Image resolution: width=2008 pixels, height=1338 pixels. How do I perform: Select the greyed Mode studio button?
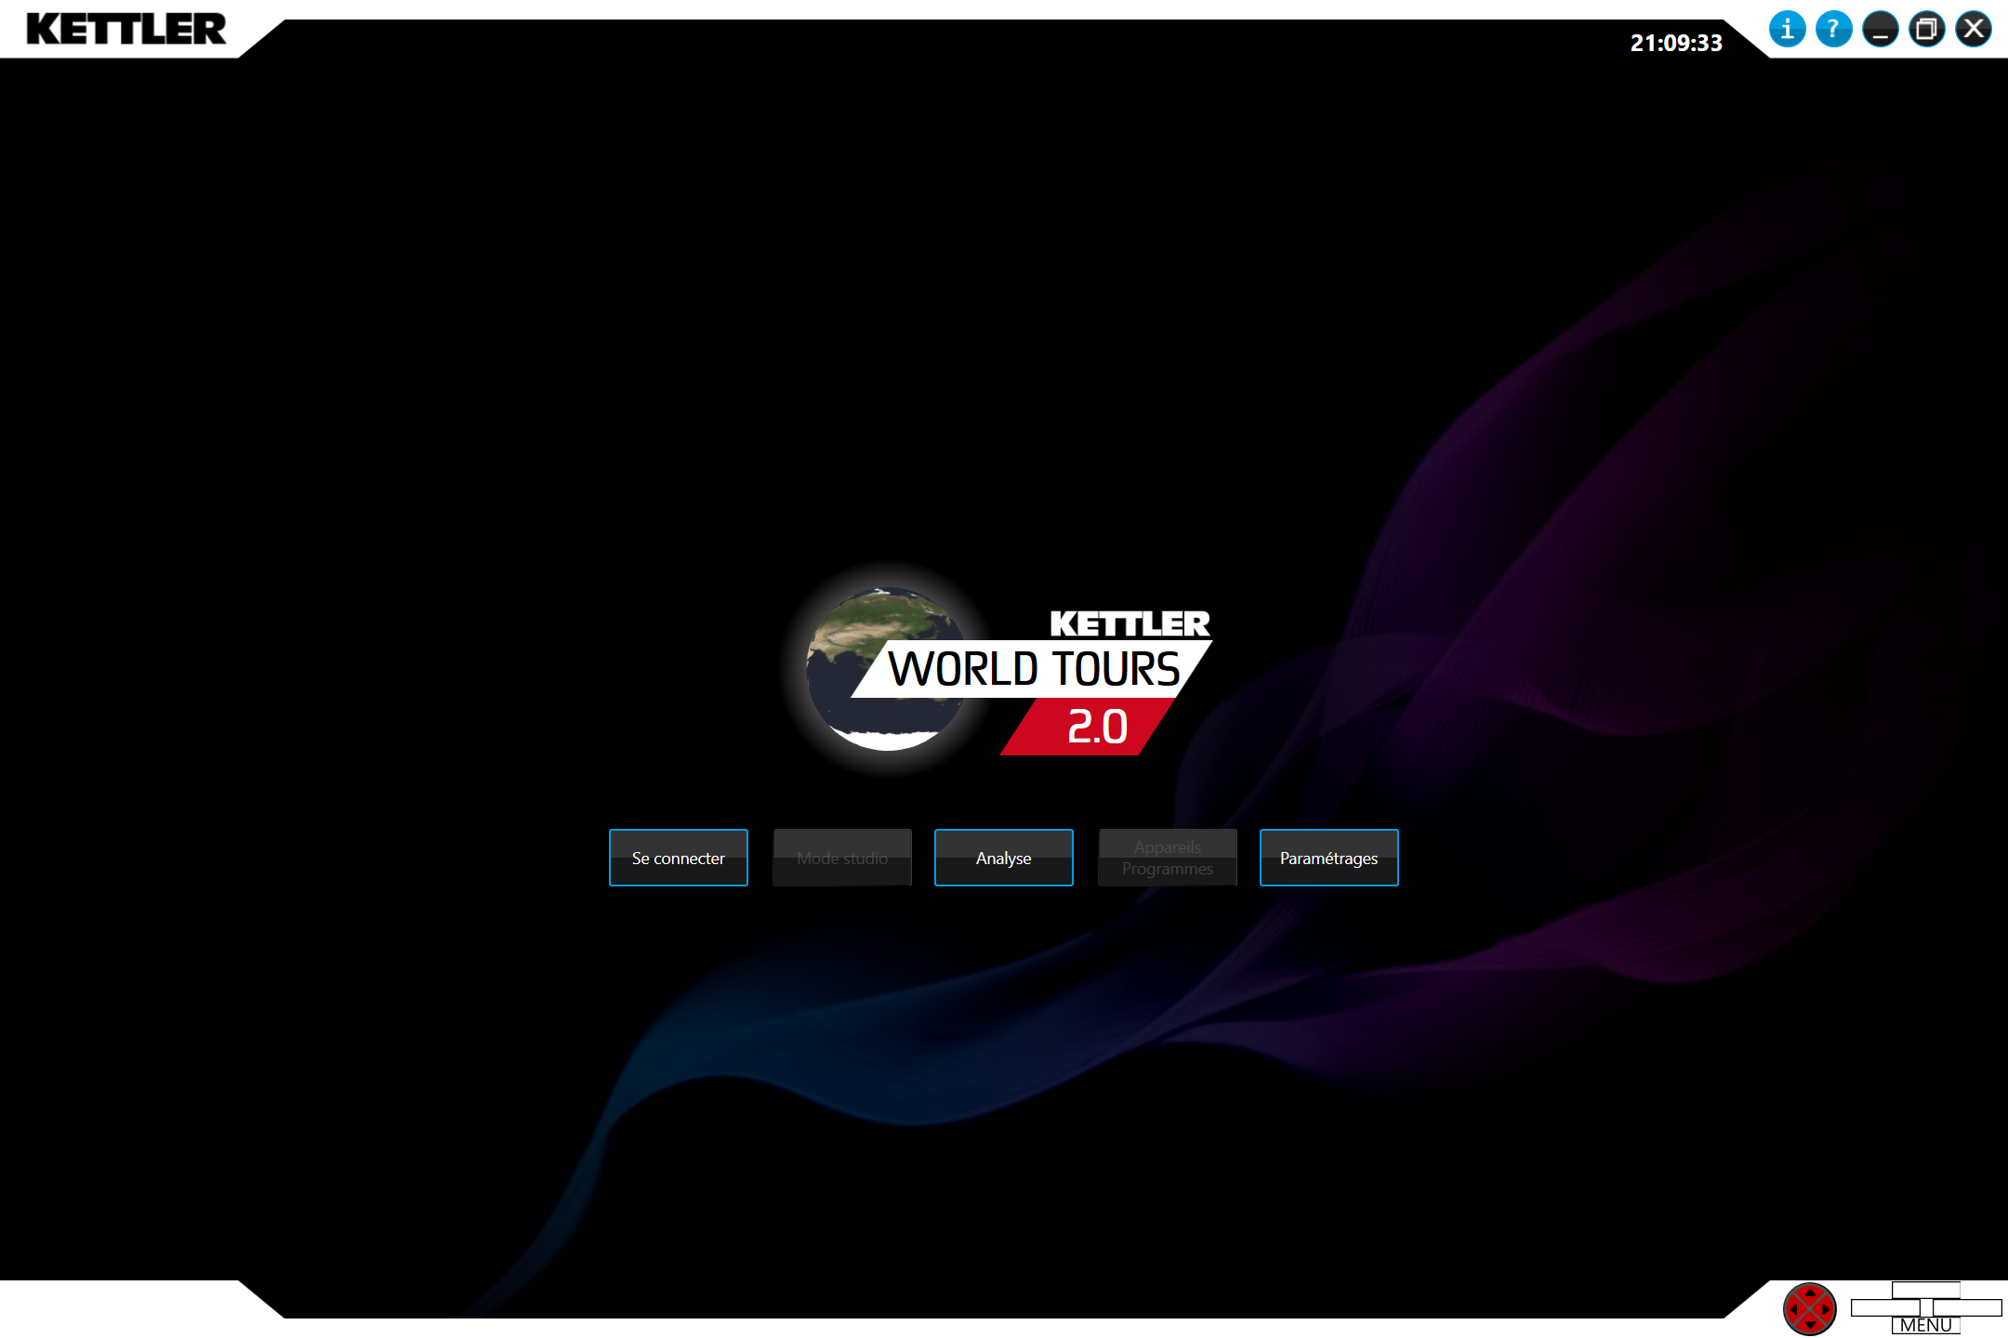tap(842, 858)
